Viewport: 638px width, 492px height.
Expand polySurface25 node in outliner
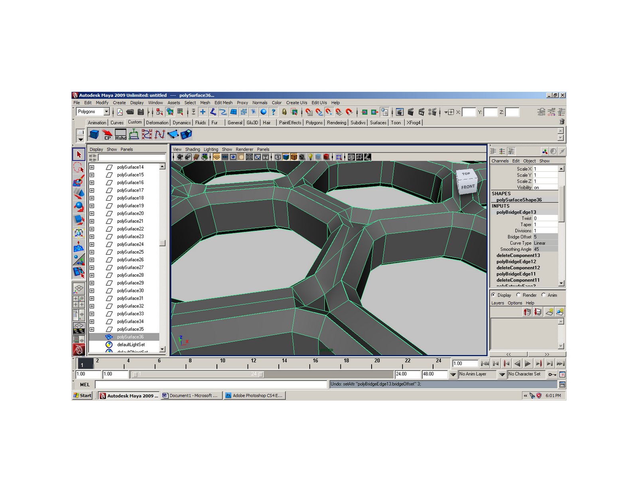click(92, 252)
